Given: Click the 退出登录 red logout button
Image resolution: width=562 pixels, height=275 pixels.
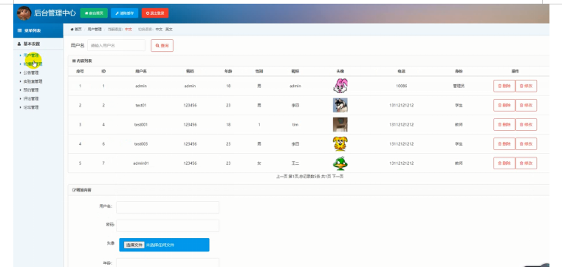Looking at the screenshot, I should [155, 13].
